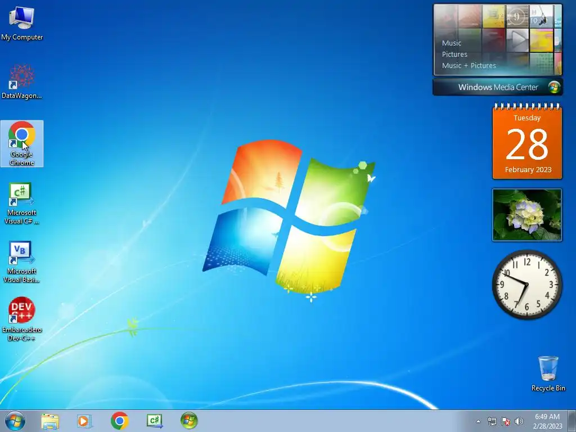Open the Windows Media Center bar
Viewport: 576px width, 432px height.
pyautogui.click(x=498, y=87)
